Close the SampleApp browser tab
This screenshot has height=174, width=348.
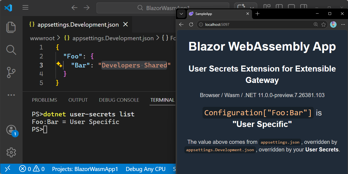coord(247,14)
